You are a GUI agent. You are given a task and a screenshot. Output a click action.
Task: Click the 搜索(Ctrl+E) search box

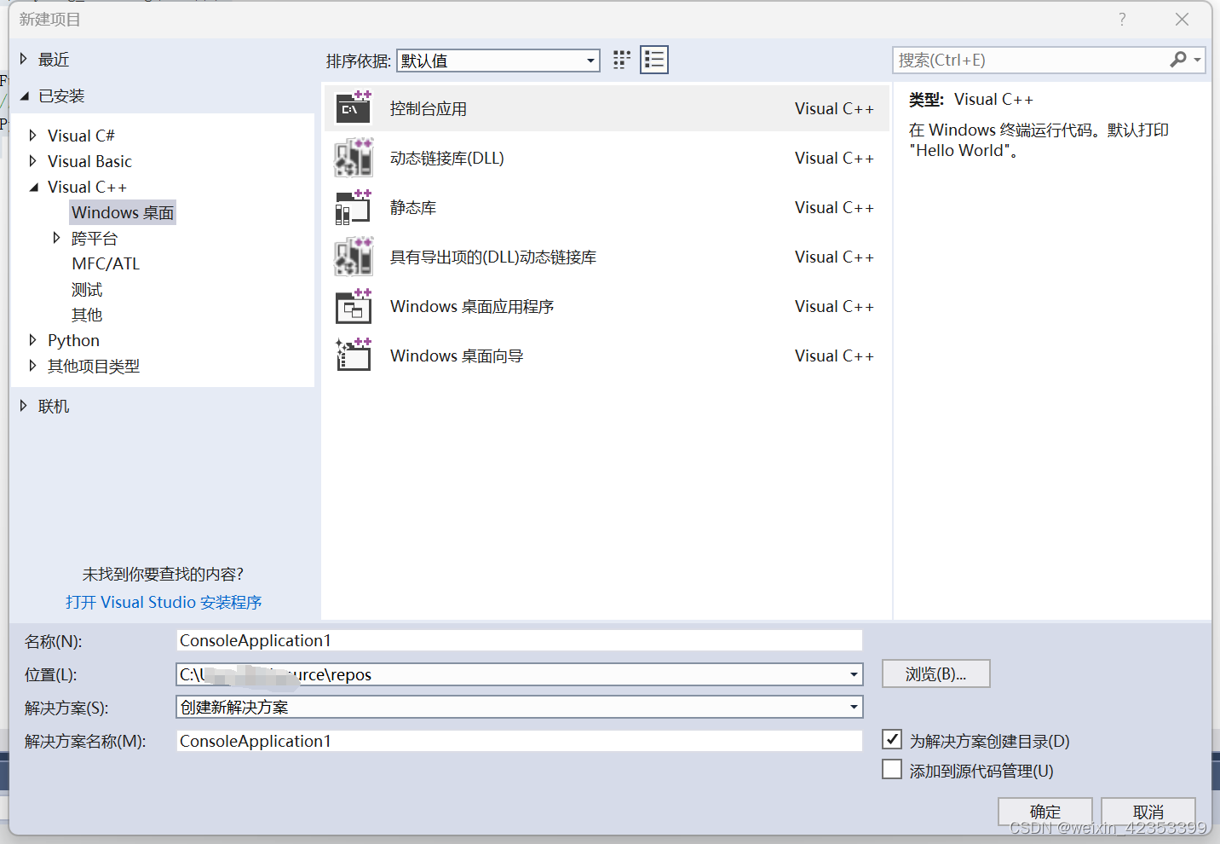[x=1033, y=60]
